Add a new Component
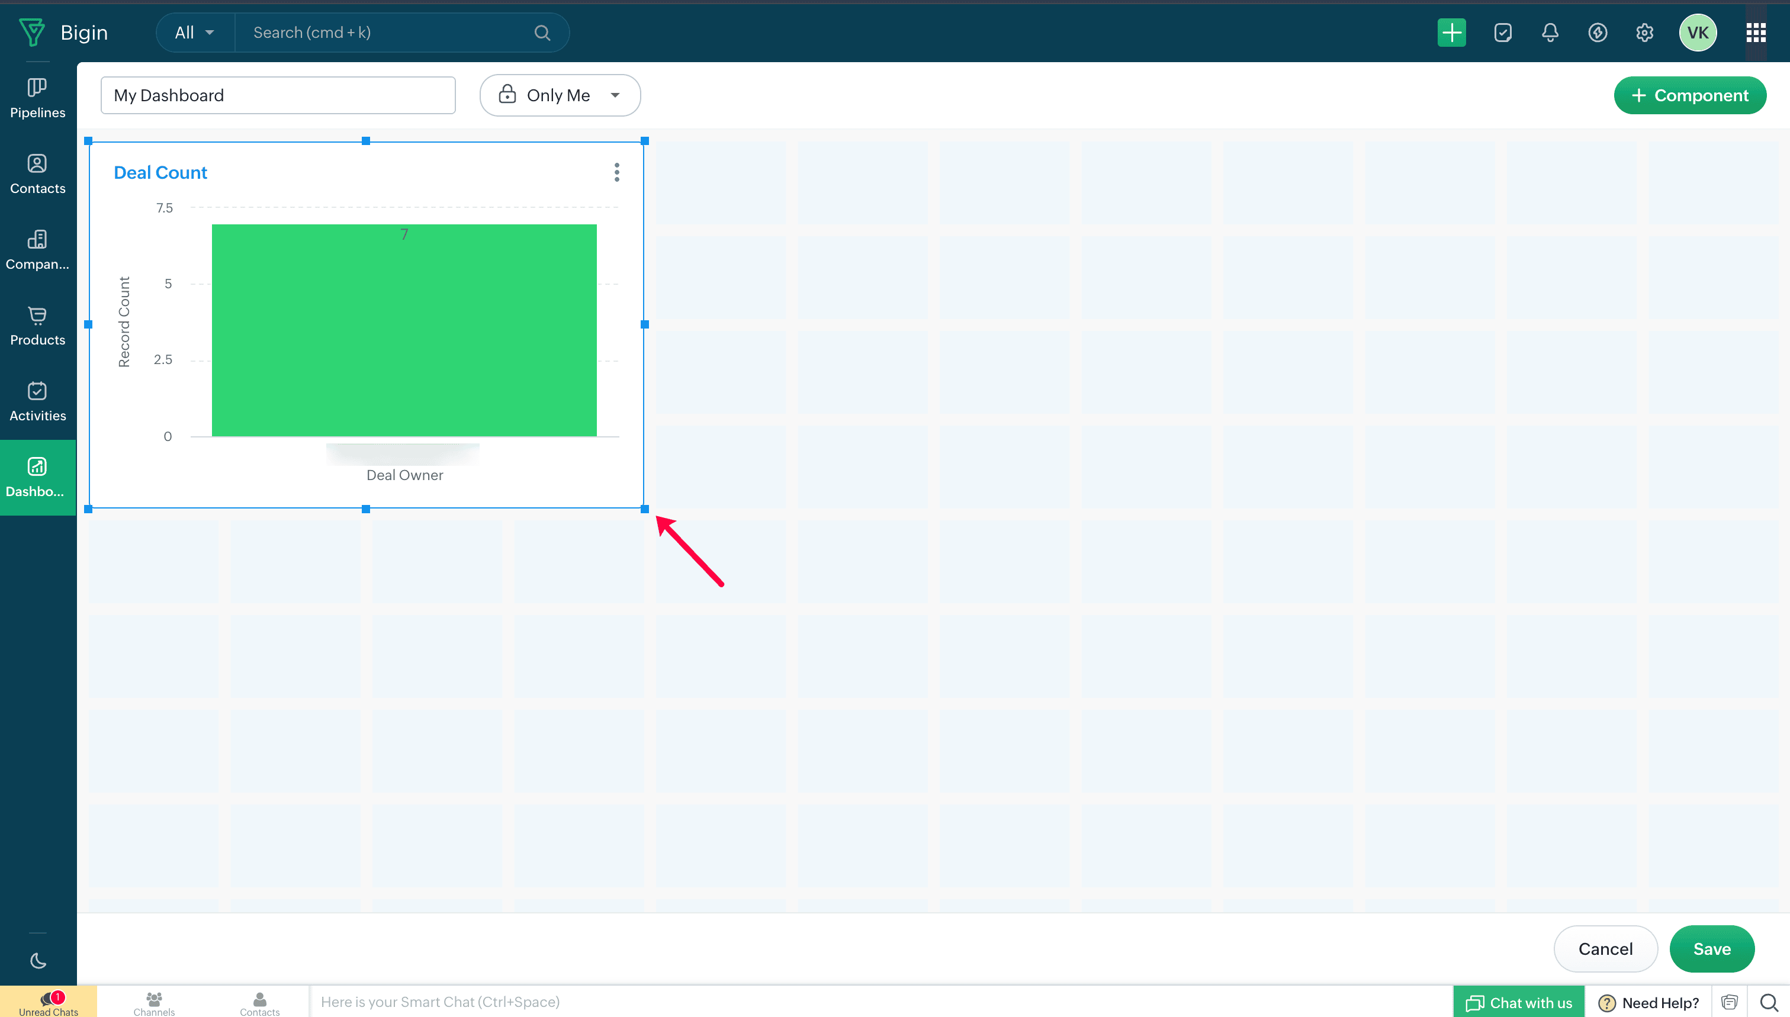1790x1017 pixels. pyautogui.click(x=1689, y=96)
